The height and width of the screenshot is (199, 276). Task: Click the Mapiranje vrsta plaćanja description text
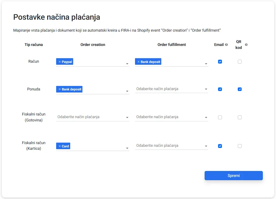(x=117, y=30)
